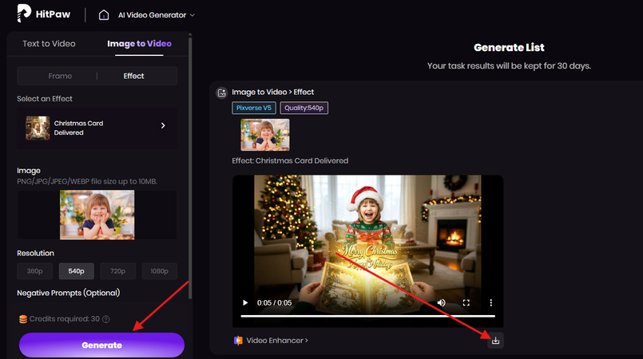Click the purple Generate button
Screen dimensions: 643x359
[x=101, y=345]
